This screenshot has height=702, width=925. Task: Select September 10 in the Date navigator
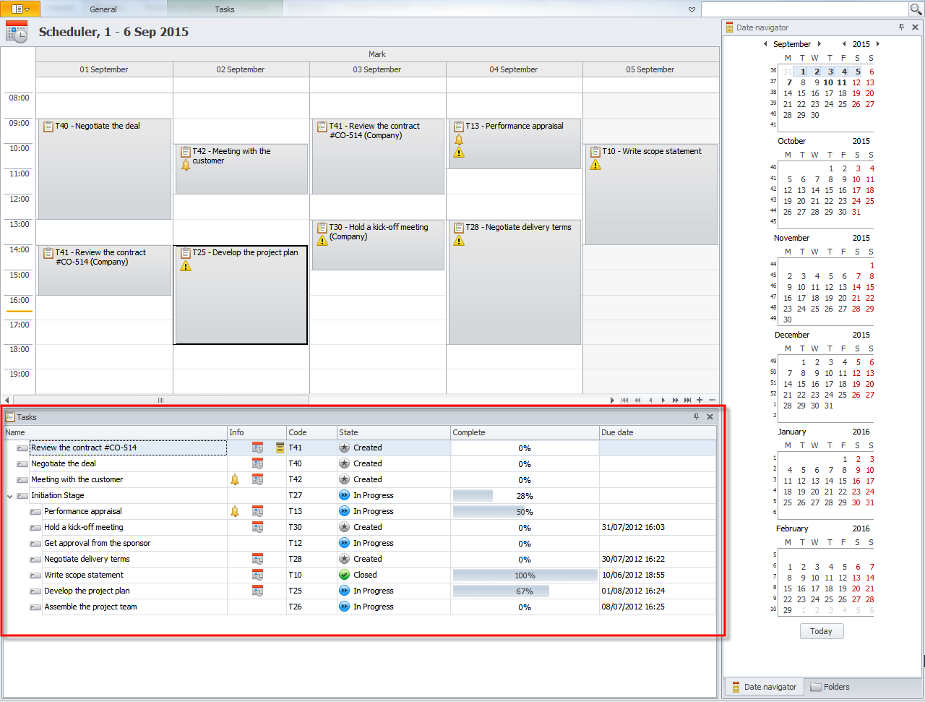click(x=828, y=82)
